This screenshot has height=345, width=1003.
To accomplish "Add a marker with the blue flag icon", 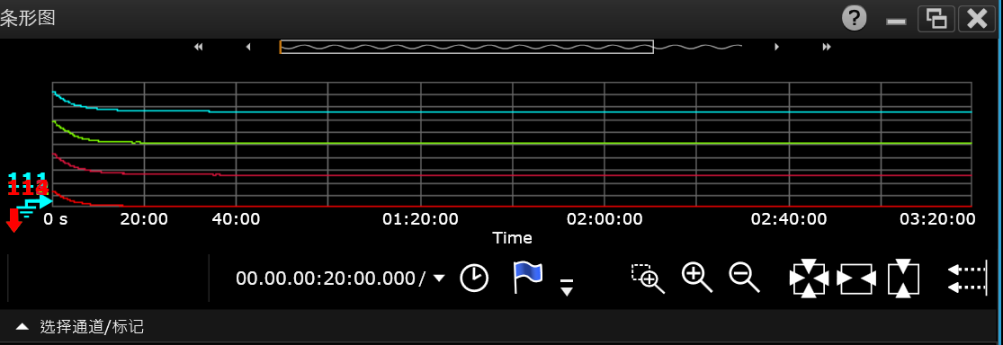I will [x=528, y=278].
